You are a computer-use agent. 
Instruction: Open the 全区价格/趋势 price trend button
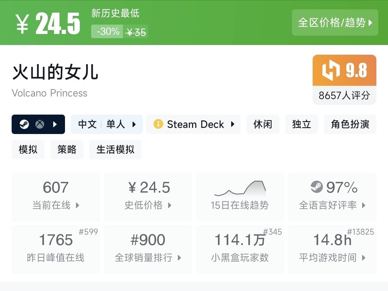pyautogui.click(x=335, y=23)
